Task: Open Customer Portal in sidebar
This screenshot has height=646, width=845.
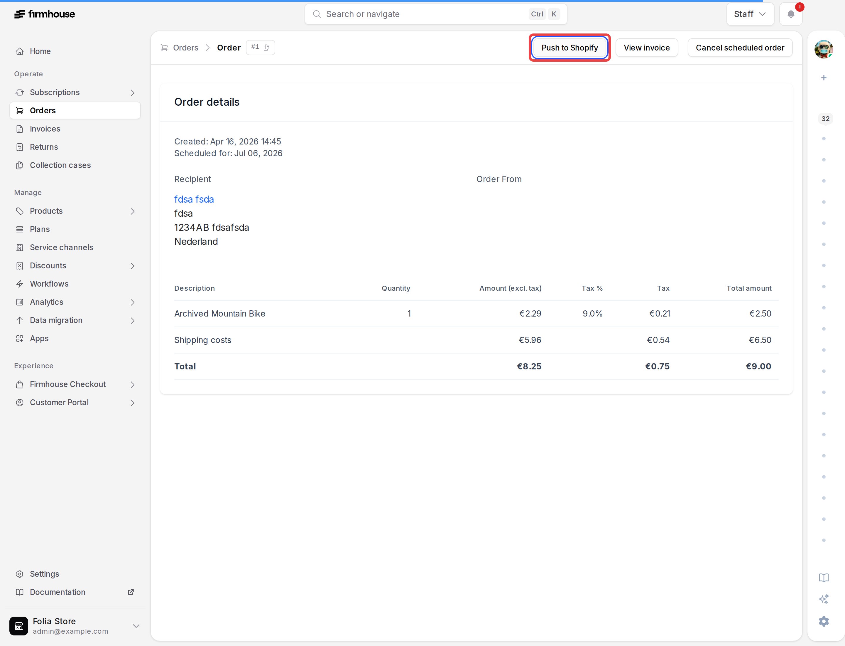Action: tap(75, 403)
